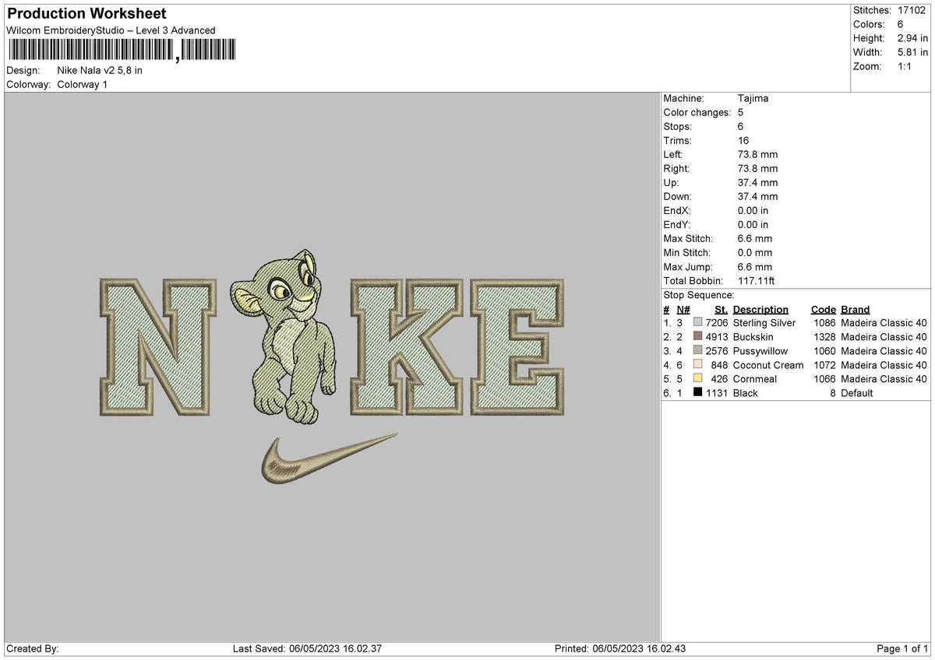935x660 pixels.
Task: Click the Pussywillow color swatch
Action: point(698,351)
